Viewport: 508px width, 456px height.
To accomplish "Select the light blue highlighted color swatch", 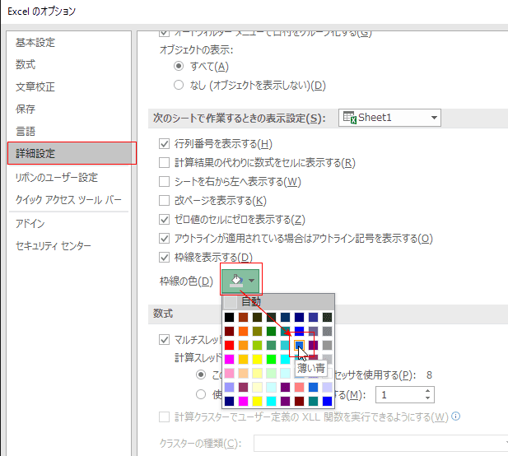I will click(299, 345).
